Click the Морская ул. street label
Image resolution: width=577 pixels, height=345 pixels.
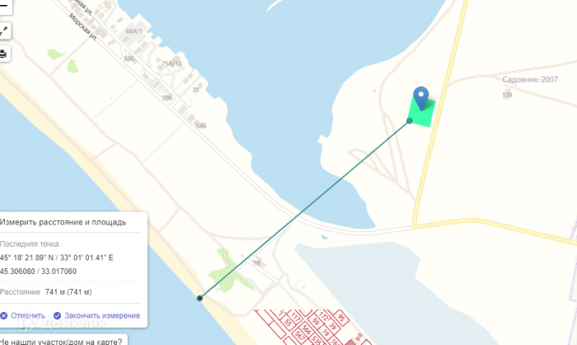83,27
